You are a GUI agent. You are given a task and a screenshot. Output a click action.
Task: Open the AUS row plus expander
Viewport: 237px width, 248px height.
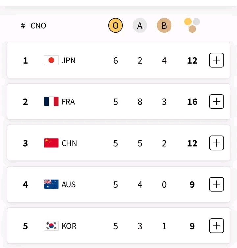point(216,184)
